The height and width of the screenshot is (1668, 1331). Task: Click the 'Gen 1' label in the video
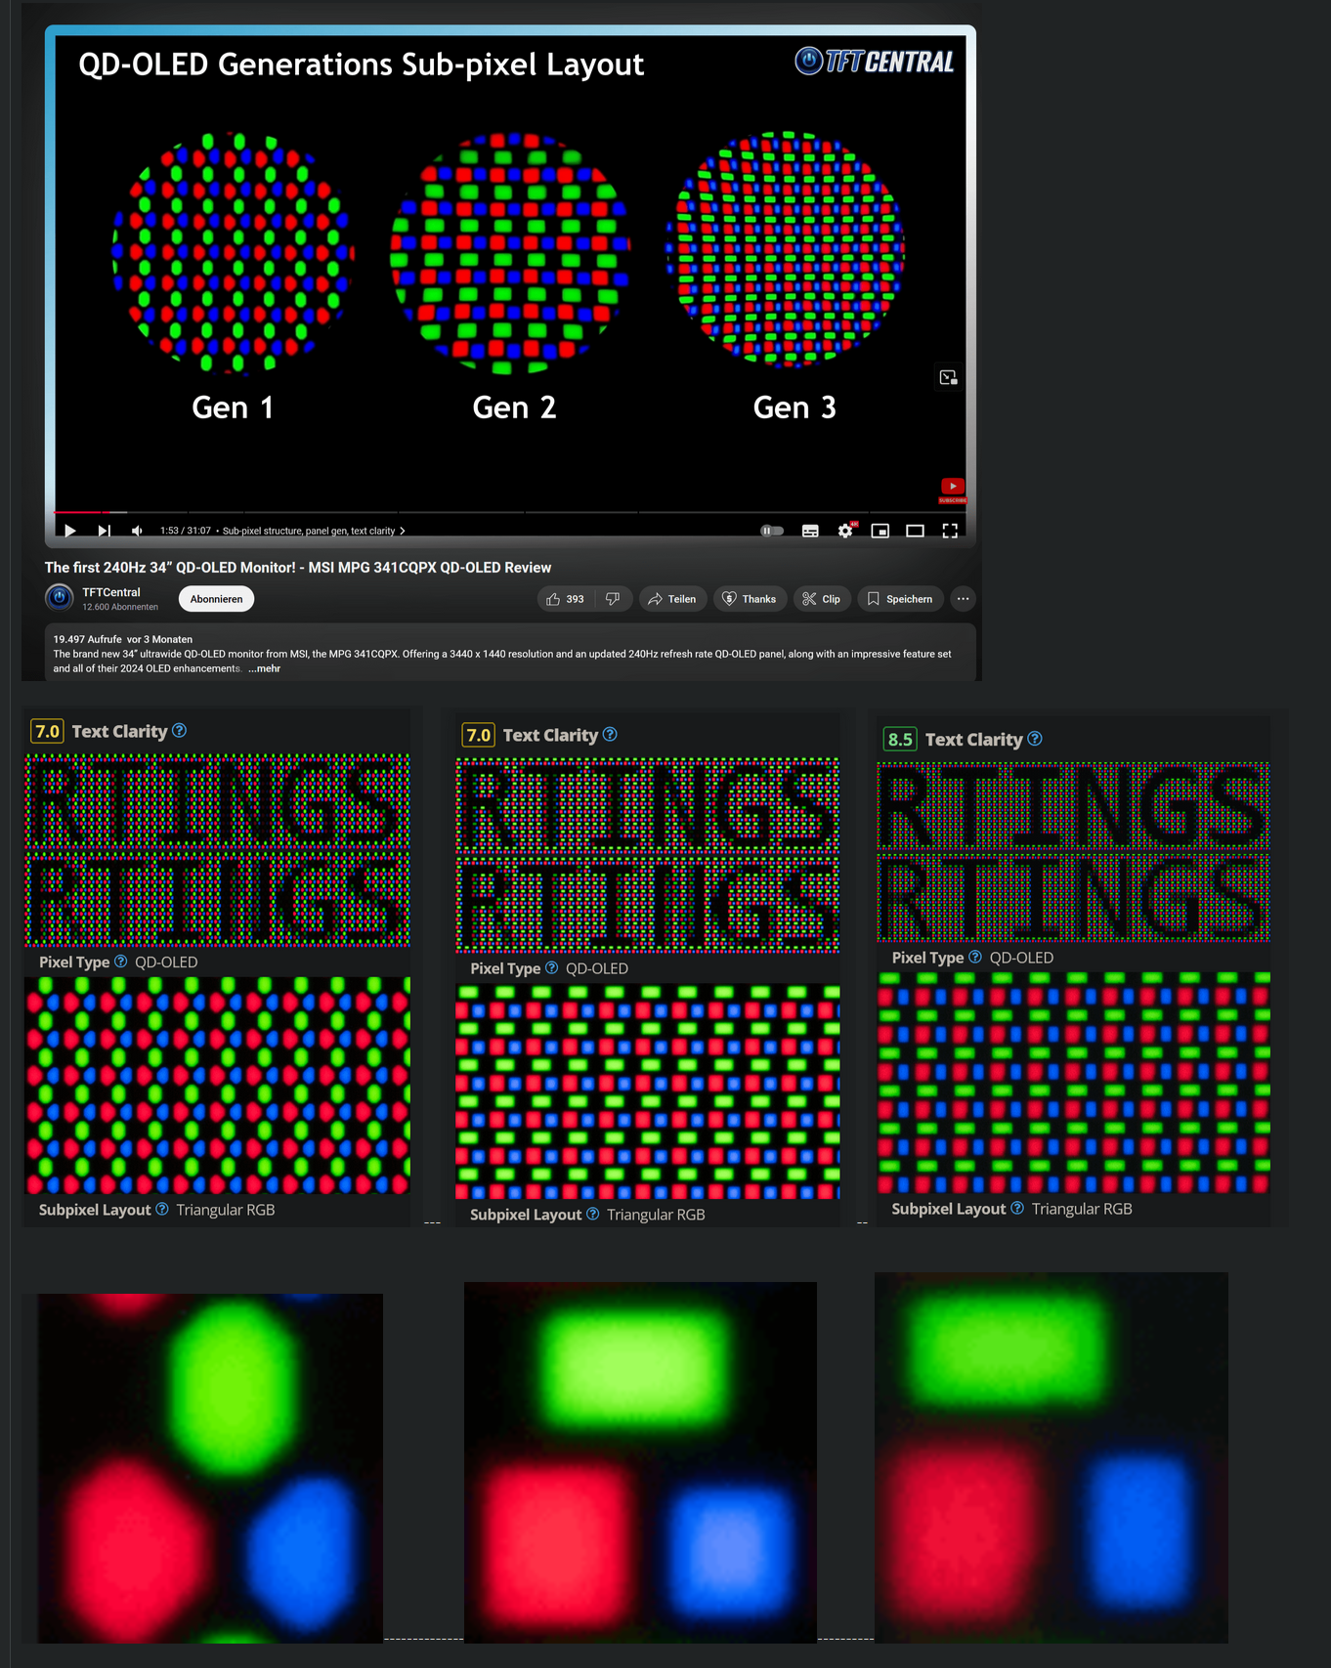[x=233, y=407]
